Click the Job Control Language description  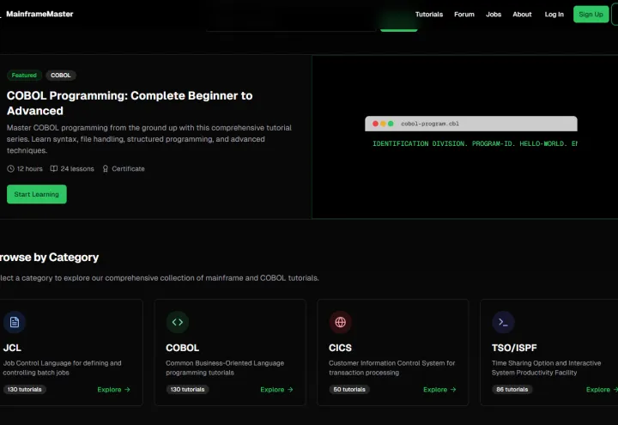pos(63,367)
